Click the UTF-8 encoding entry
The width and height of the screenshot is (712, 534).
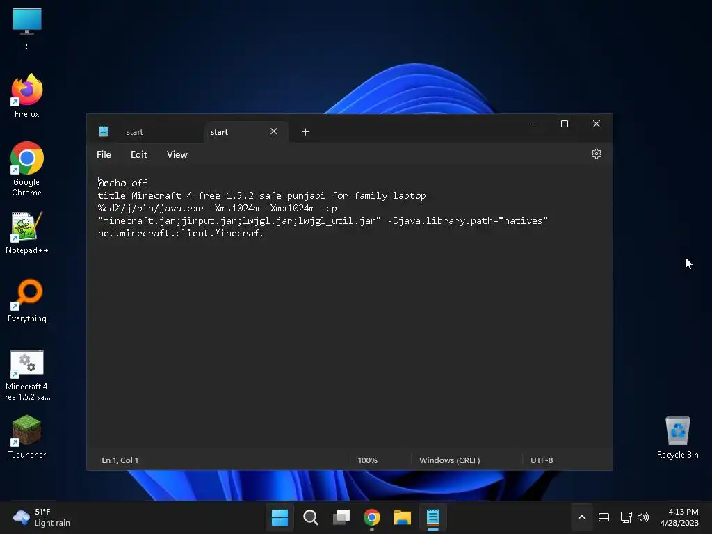(541, 460)
